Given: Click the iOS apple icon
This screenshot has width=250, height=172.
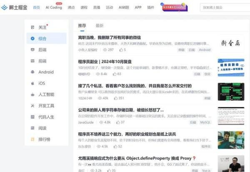Looking at the screenshot, I should pos(32,83).
